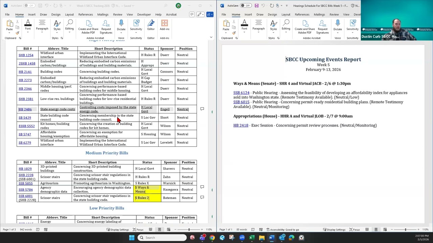Click the taskbar Search box
The image size is (433, 243).
click(162, 238)
